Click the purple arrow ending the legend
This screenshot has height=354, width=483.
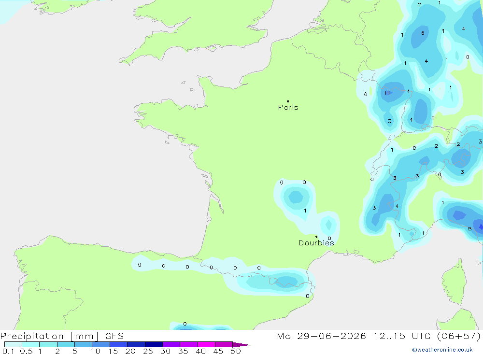[x=241, y=345]
